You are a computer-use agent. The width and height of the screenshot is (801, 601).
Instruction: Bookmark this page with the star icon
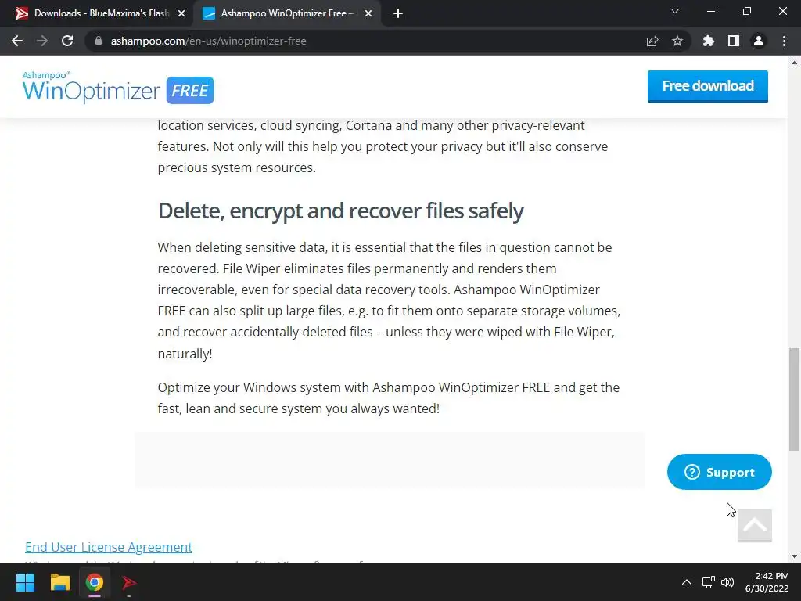[x=677, y=41]
